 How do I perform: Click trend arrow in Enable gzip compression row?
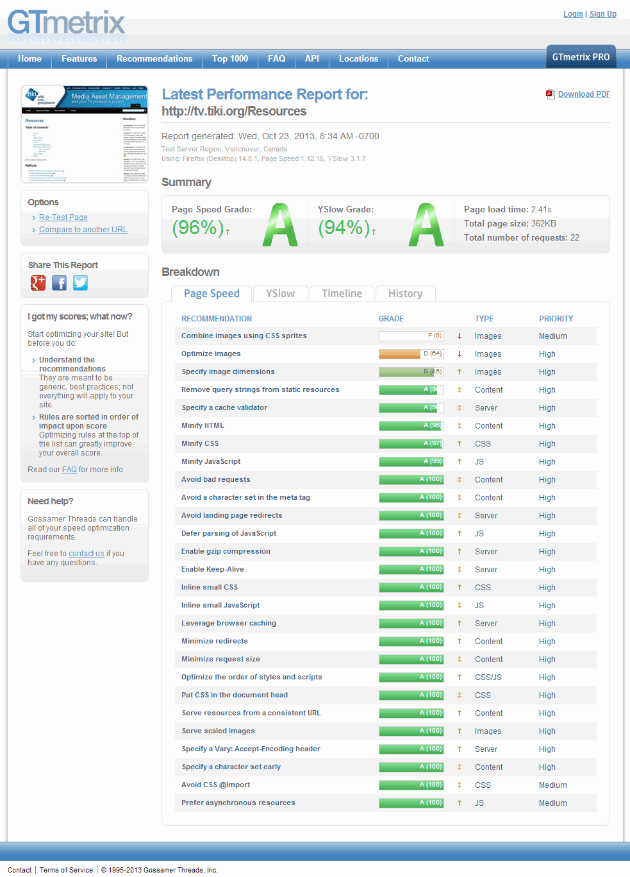(x=460, y=552)
